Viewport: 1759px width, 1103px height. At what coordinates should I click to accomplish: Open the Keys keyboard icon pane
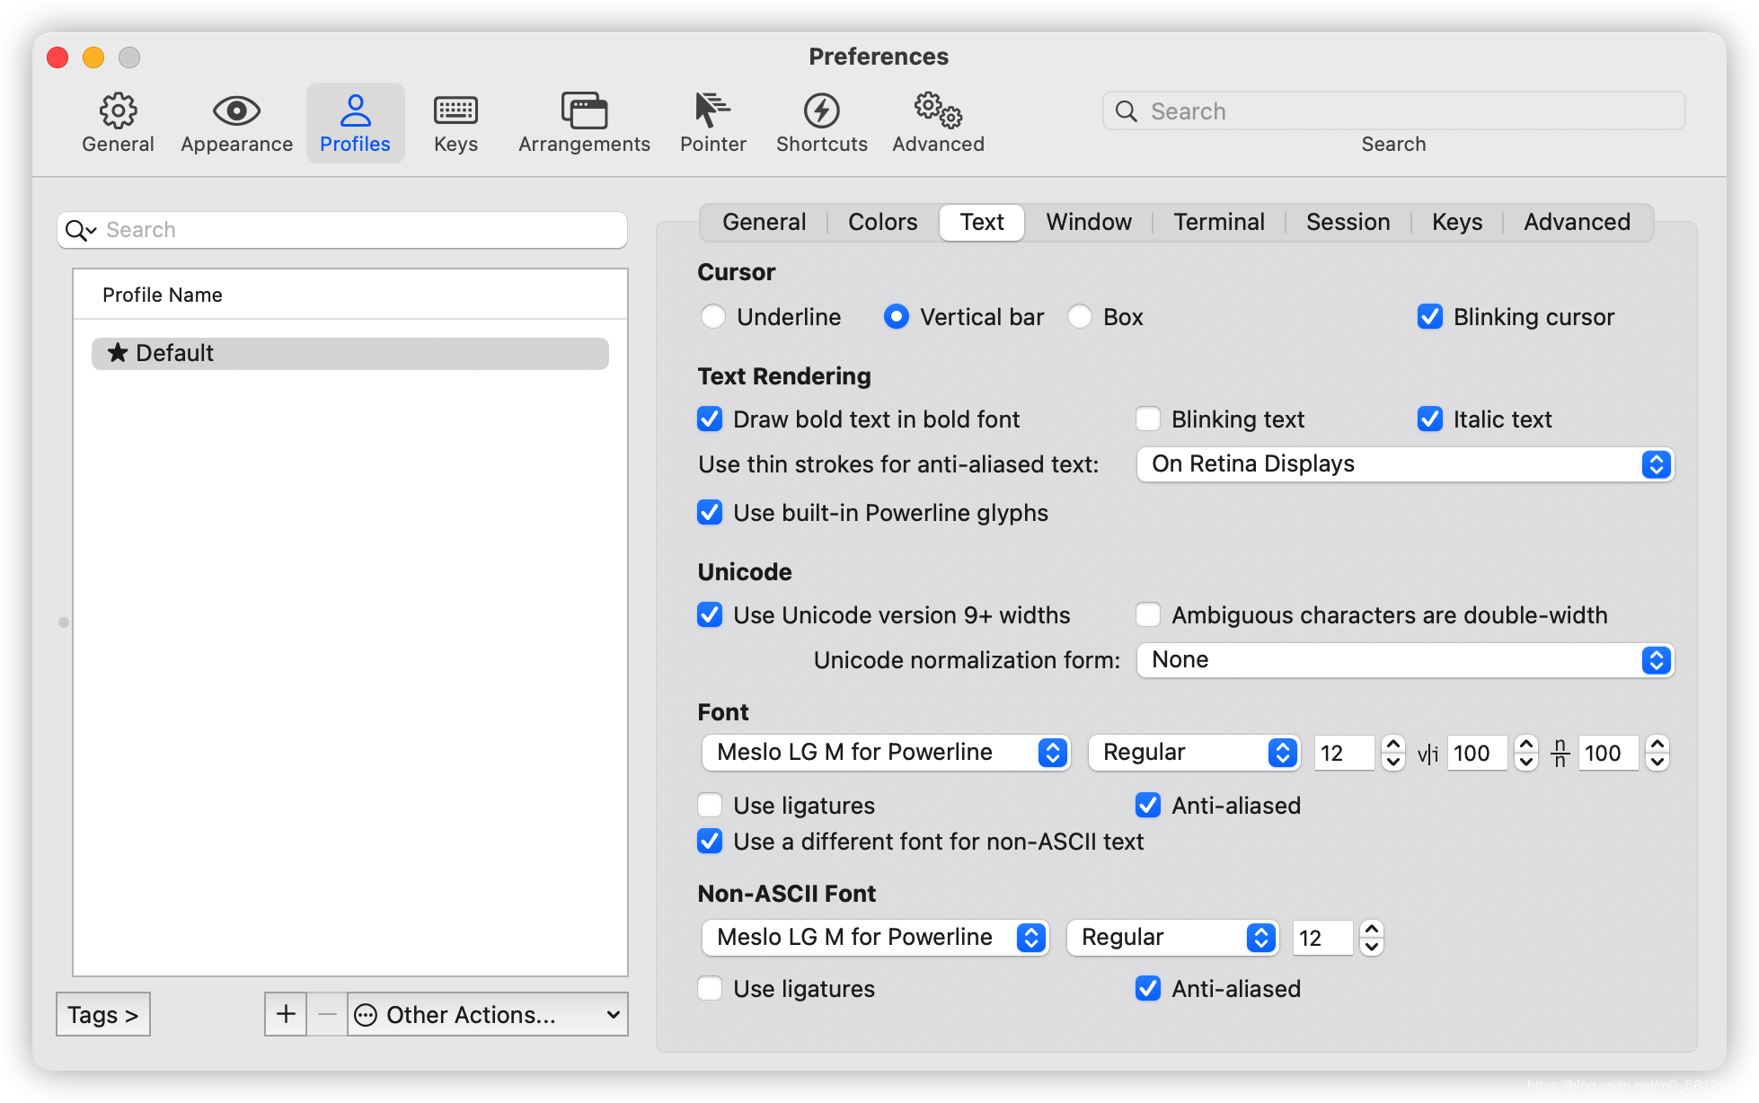click(x=455, y=111)
